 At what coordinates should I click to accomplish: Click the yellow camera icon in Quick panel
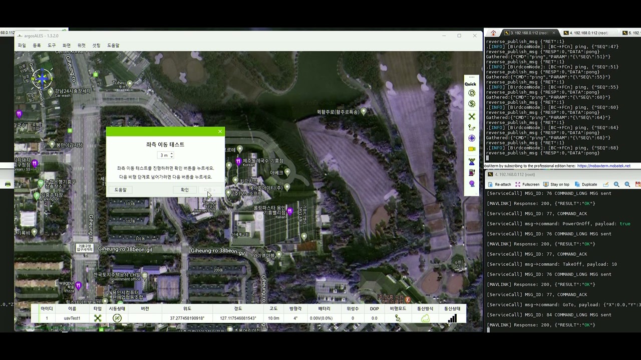click(471, 149)
